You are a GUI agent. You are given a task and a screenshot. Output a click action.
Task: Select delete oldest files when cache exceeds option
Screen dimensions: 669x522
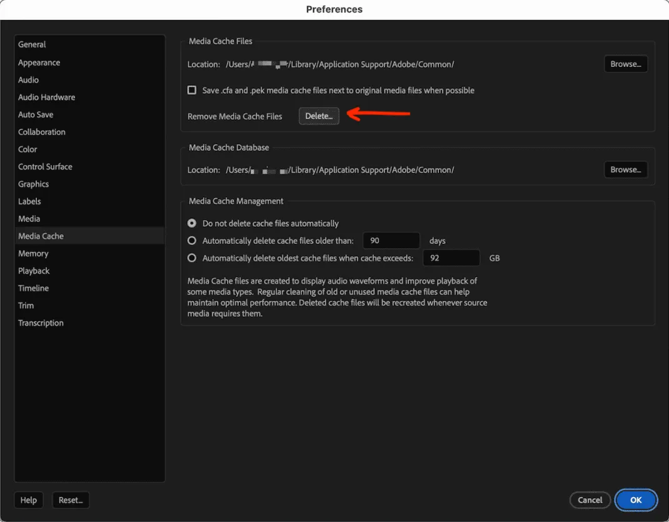tap(192, 258)
